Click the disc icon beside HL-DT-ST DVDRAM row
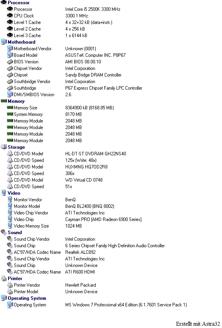The height and width of the screenshot is (328, 222). tap(10, 153)
